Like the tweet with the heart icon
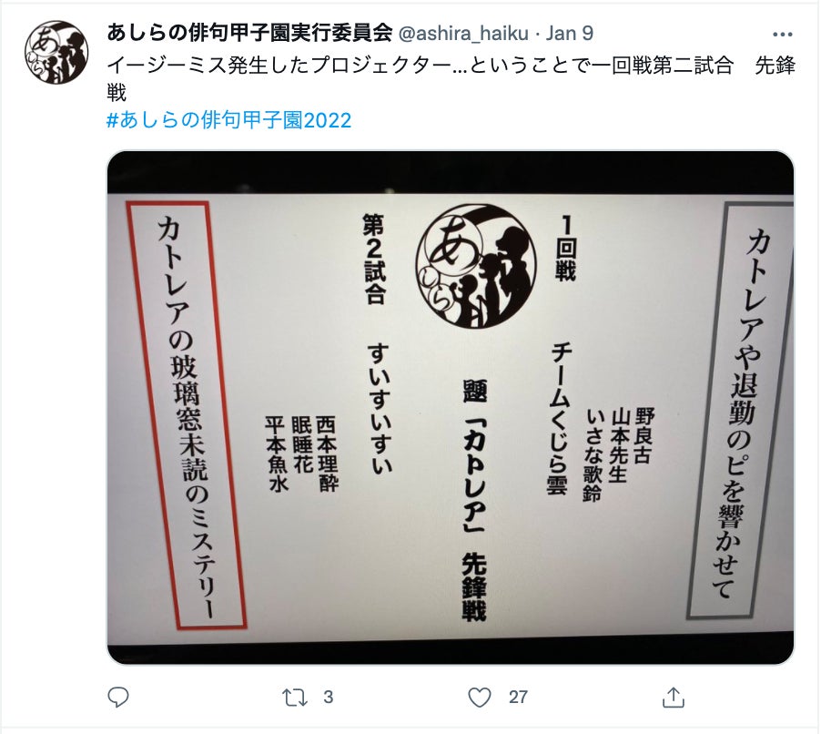Viewport: 821px width, 734px height. (479, 698)
